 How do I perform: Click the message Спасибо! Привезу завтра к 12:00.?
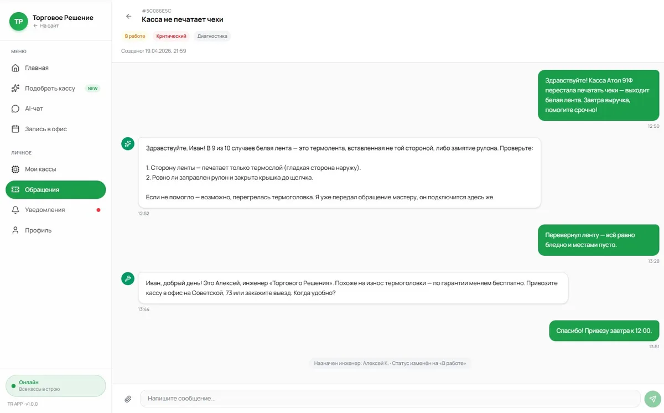[x=604, y=331]
